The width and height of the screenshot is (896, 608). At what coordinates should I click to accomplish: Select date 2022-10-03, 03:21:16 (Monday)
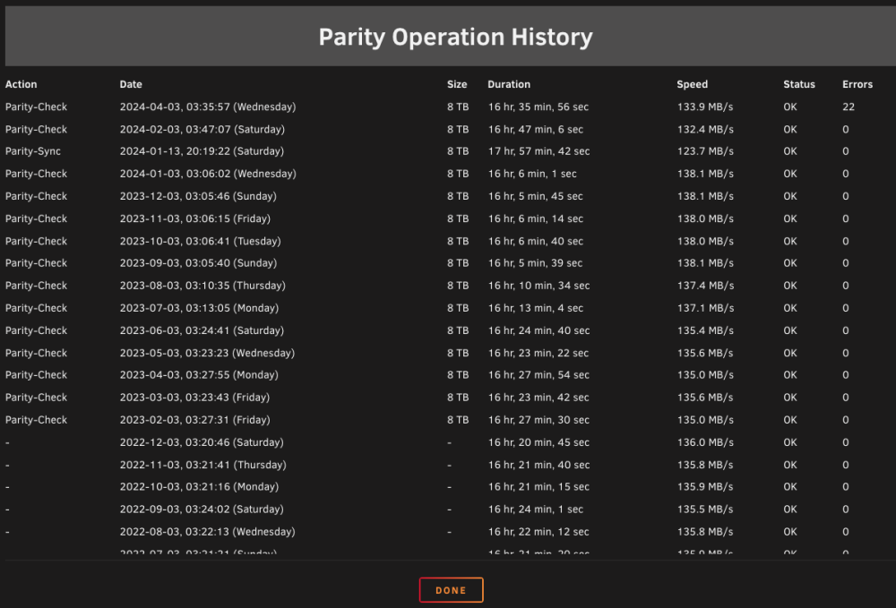click(200, 486)
